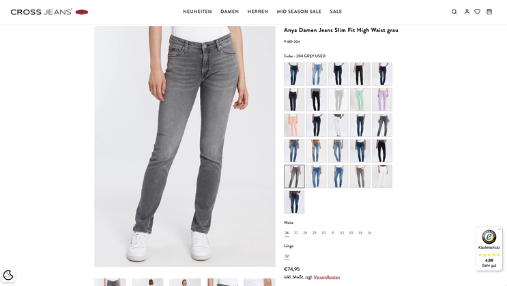Choose the lilac jeans color swatch
507x286 pixels.
(x=382, y=99)
